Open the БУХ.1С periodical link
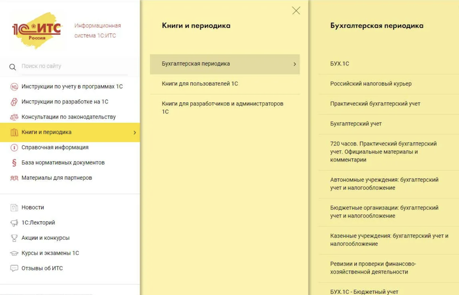This screenshot has width=459, height=295. point(340,64)
